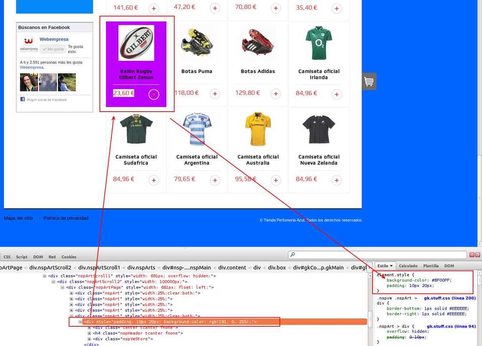Open the green Irlanda jersey image

tap(319, 43)
